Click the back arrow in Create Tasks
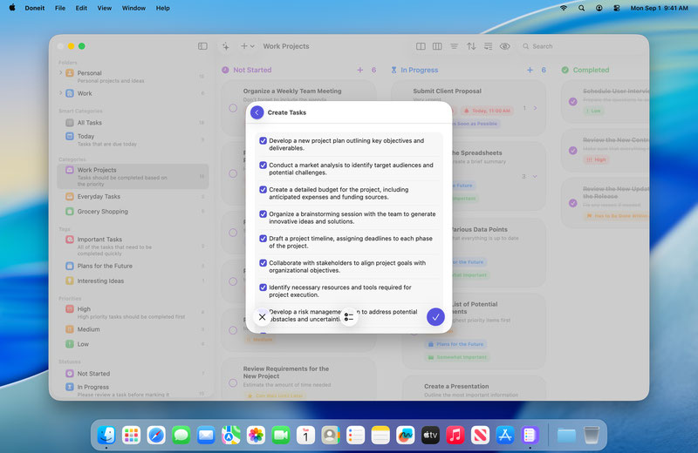Screen dimensions: 698x453 click(x=257, y=112)
